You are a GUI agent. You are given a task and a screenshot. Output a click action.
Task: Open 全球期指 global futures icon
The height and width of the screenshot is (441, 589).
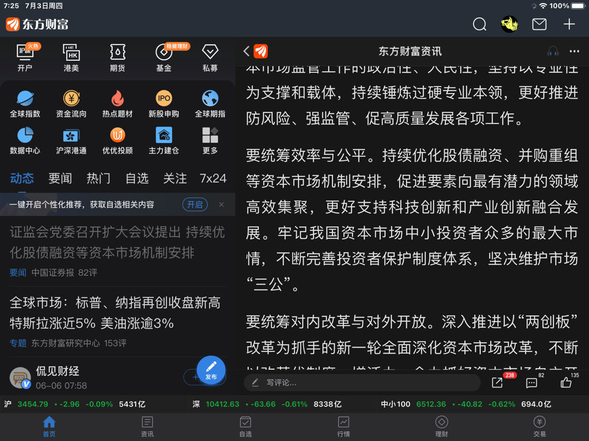click(210, 104)
